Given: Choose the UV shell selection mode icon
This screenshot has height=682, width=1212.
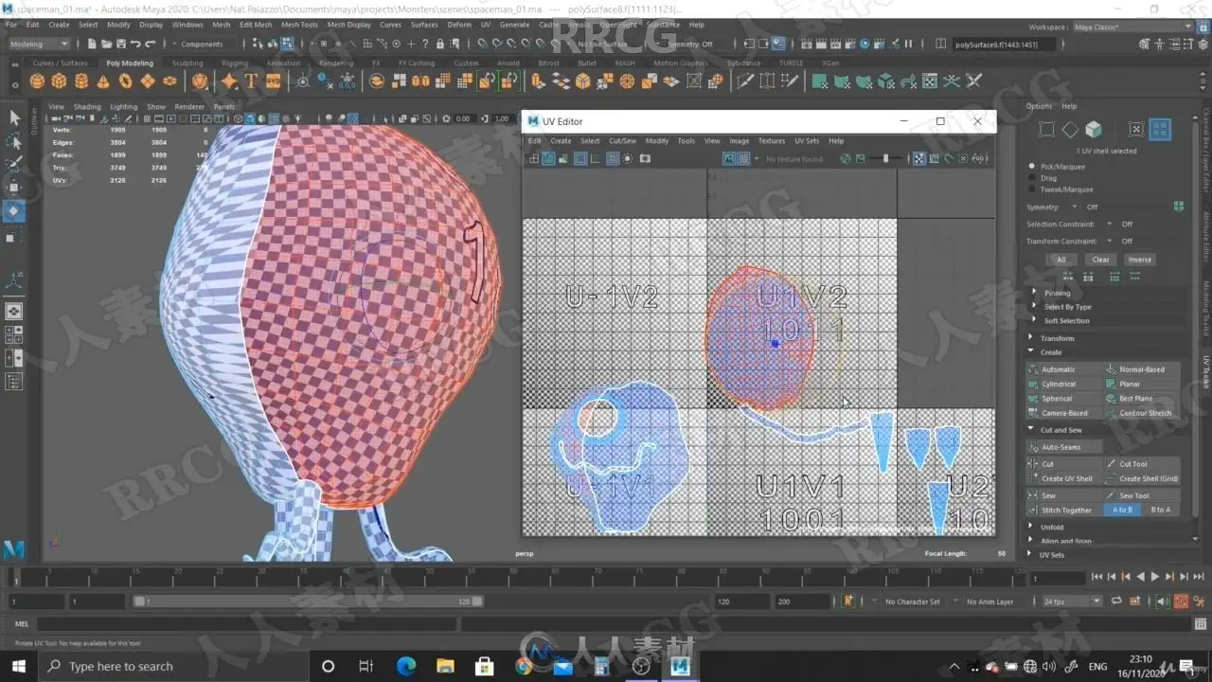Looking at the screenshot, I should pos(1160,130).
